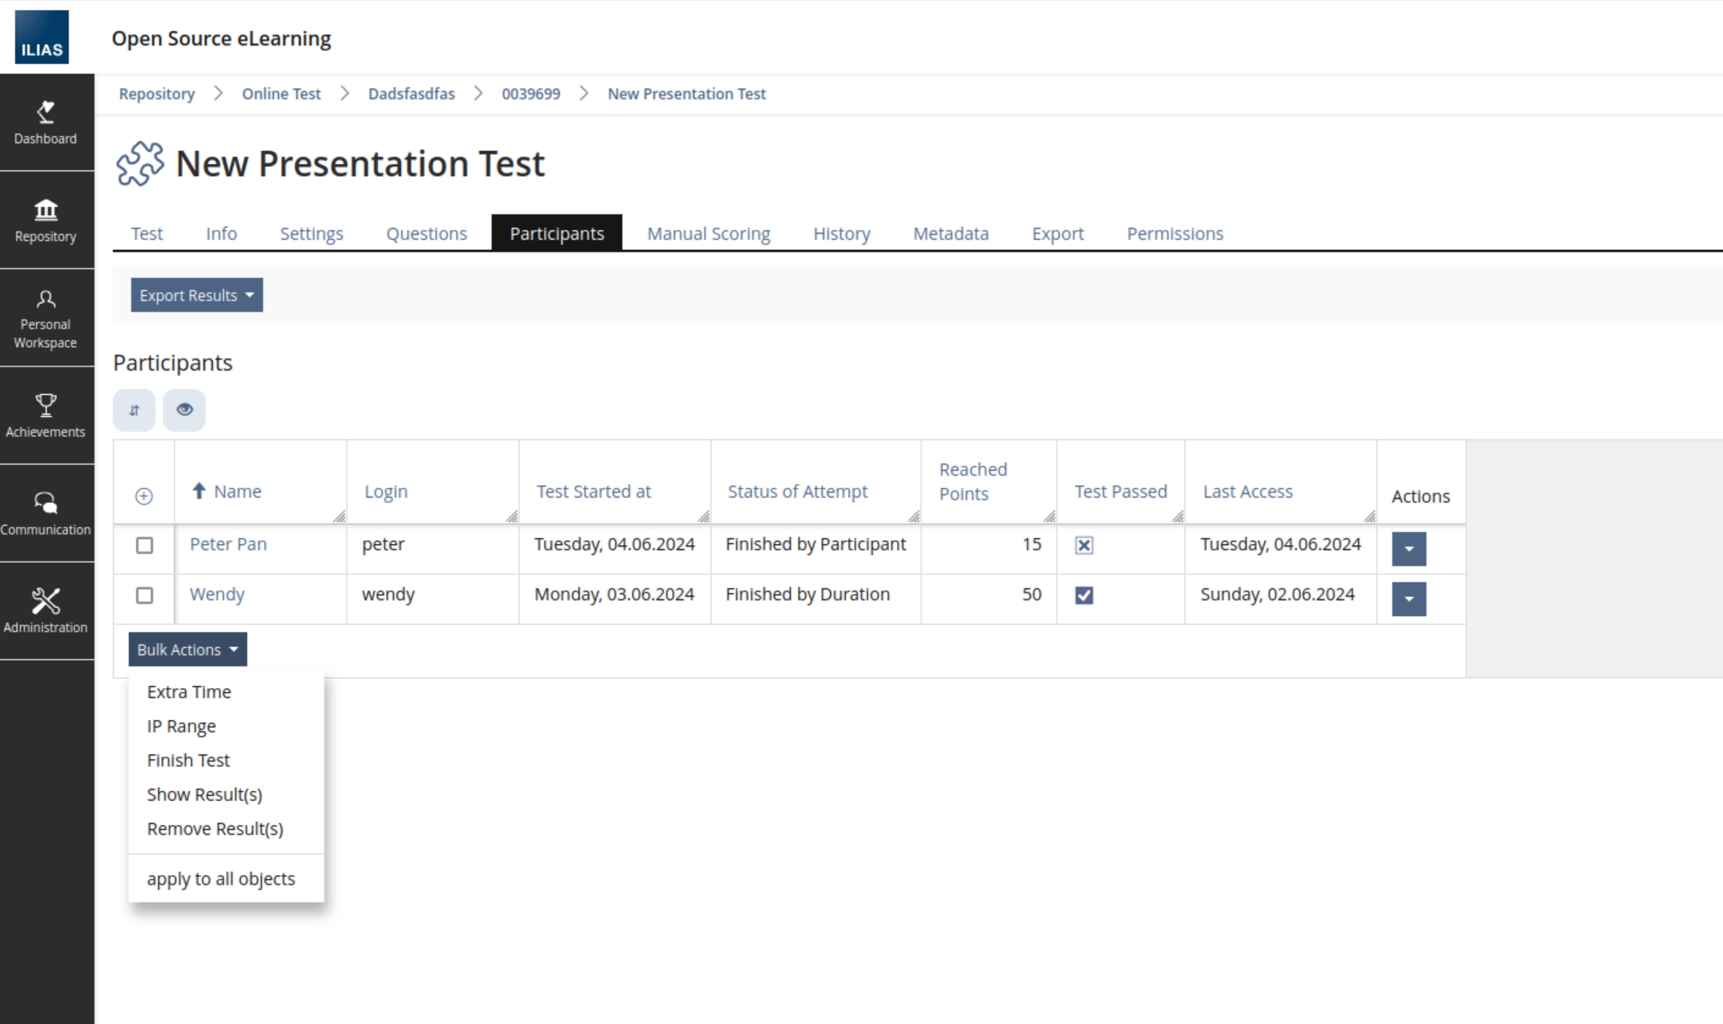Open the Export Results dropdown

click(x=196, y=295)
